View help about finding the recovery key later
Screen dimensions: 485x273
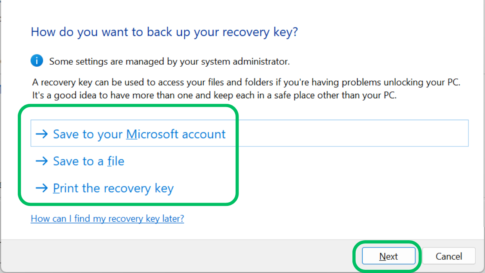tap(107, 218)
